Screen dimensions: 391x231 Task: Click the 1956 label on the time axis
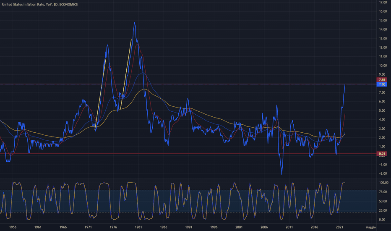click(x=13, y=227)
